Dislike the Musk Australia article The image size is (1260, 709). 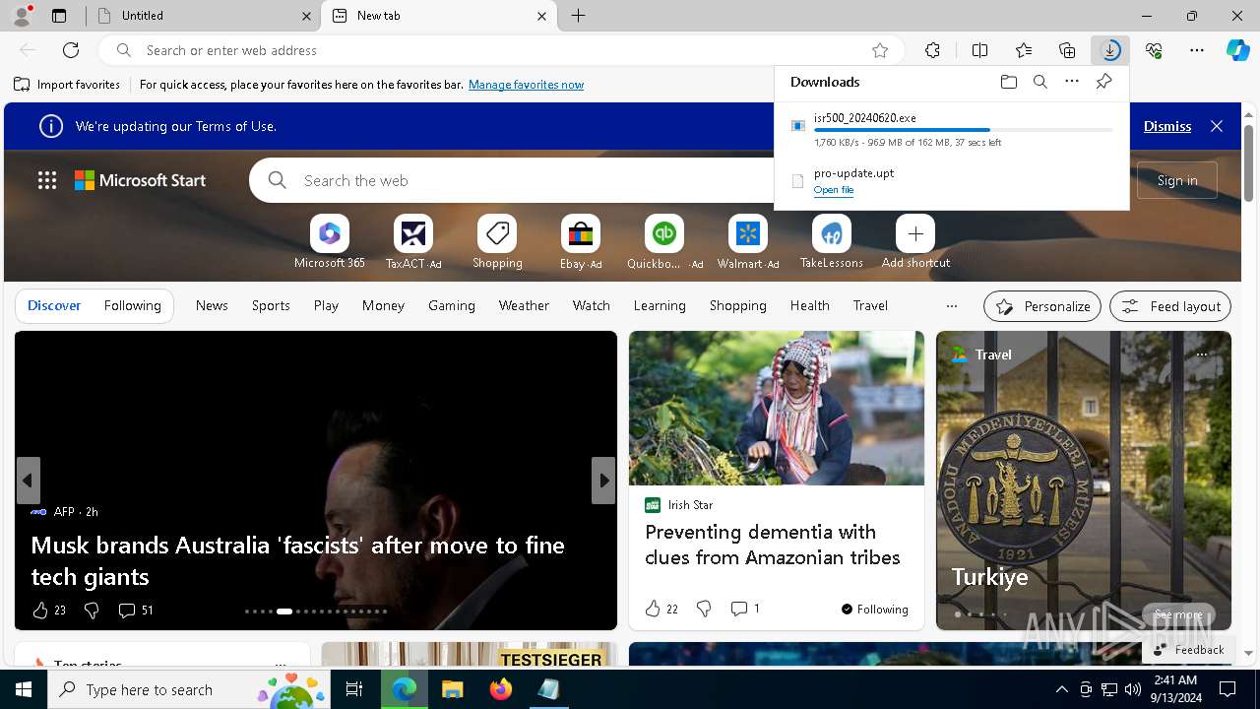coord(92,611)
